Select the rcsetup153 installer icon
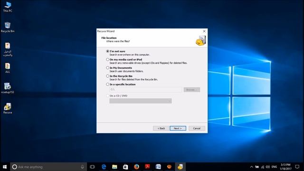304x171 pixels. (8, 88)
